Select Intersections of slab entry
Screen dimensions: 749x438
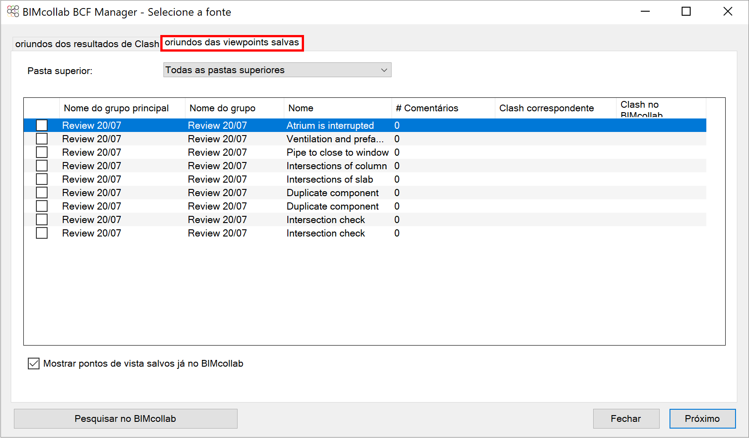[330, 180]
